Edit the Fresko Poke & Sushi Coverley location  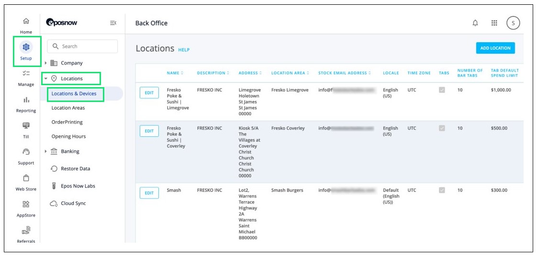149,131
